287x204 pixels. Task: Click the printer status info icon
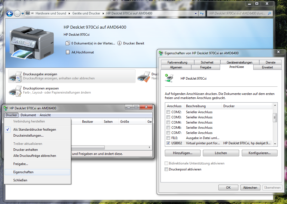119,43
